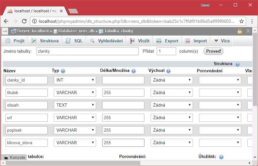The image size is (258, 166).
Task: Click the clanky_id name field
Action: tap(26, 80)
